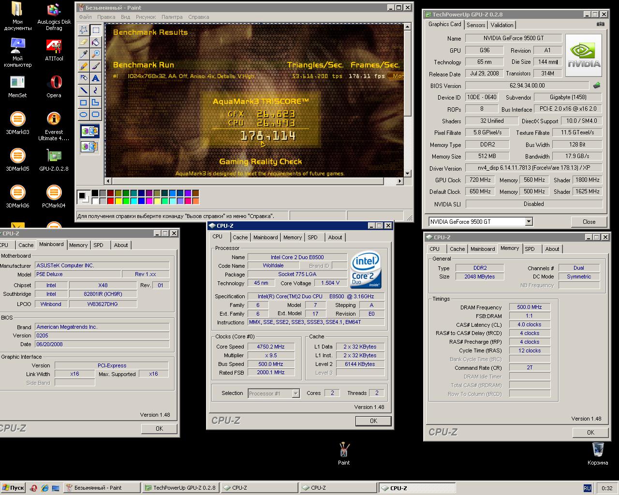
Task: Open the Файл menu in Paint
Action: click(x=85, y=17)
